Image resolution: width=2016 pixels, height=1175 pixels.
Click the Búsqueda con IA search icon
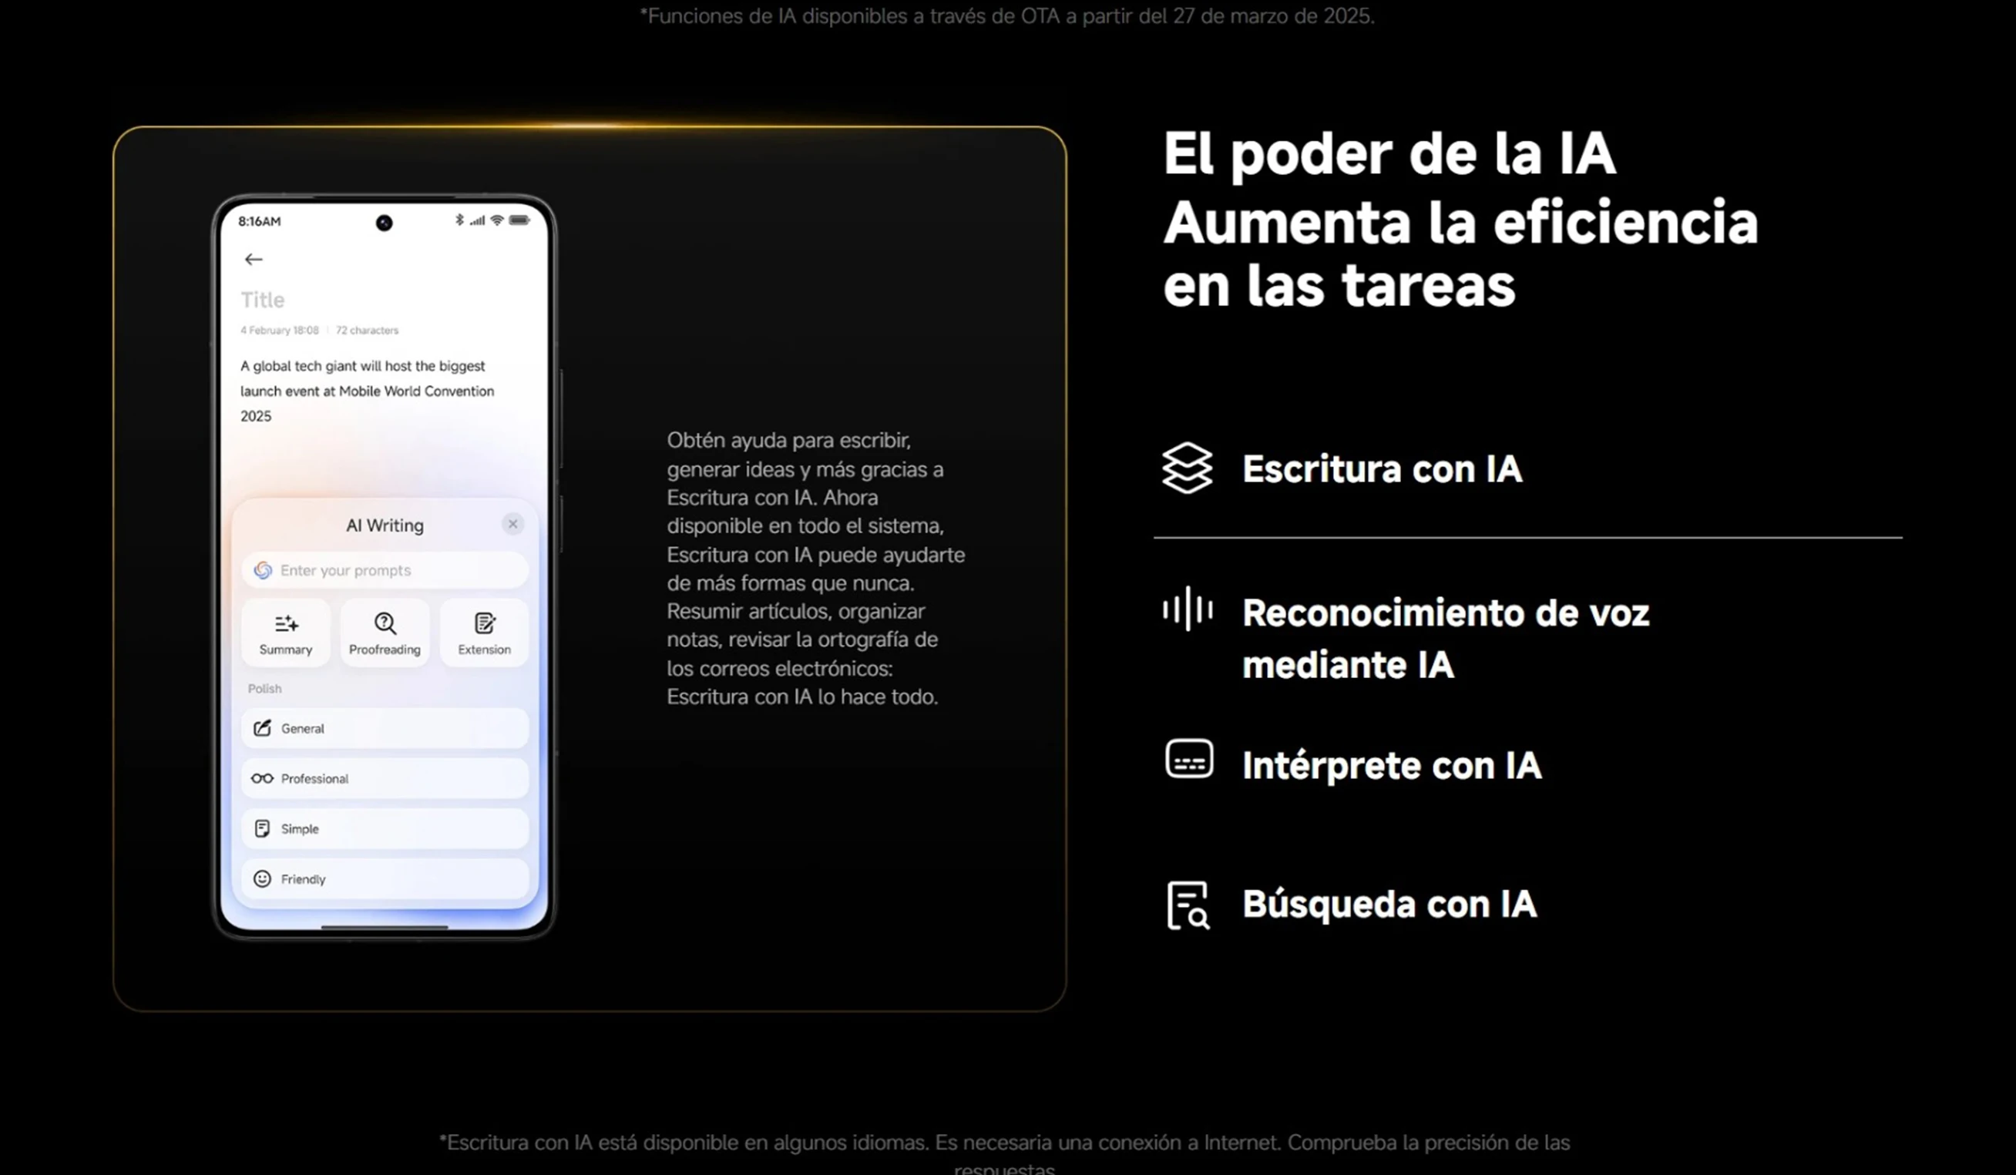coord(1188,905)
